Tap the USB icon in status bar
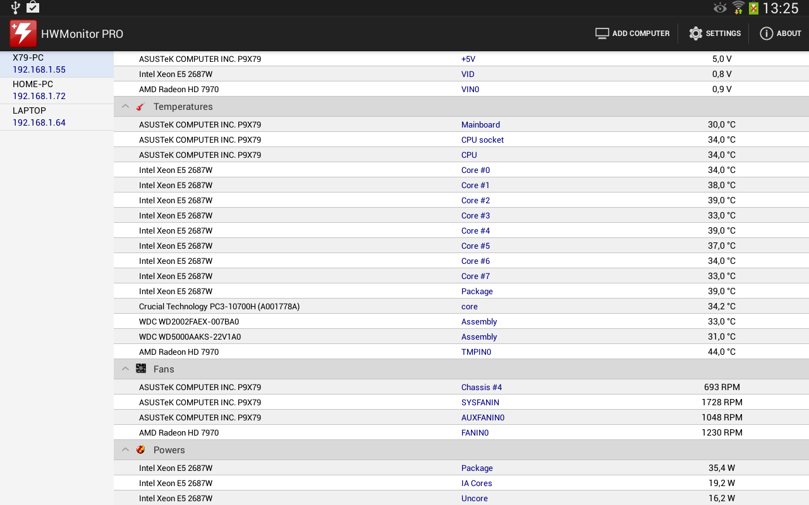 click(15, 8)
